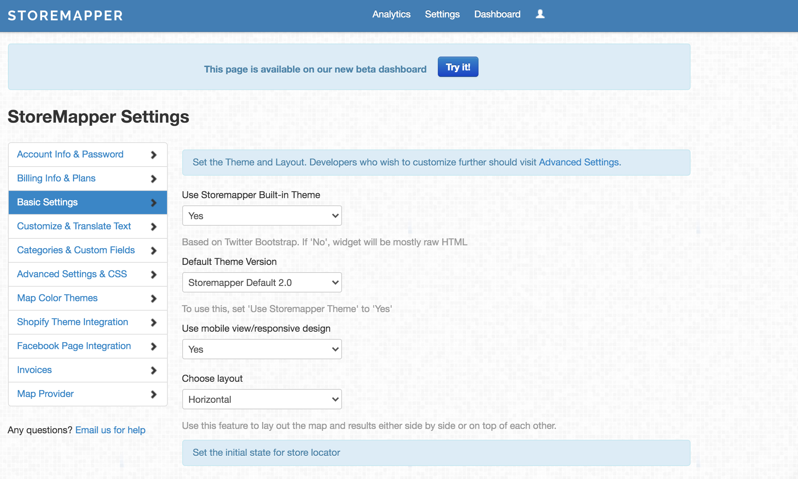Click chevron arrow beside Shopify Theme Integration
This screenshot has width=798, height=479.
[x=154, y=323]
